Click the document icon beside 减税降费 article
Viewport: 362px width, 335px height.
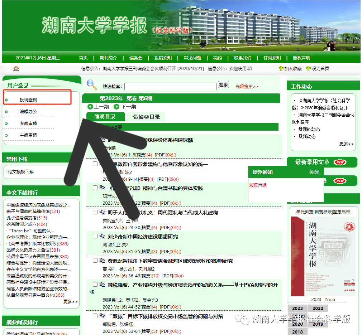[x=102, y=284]
